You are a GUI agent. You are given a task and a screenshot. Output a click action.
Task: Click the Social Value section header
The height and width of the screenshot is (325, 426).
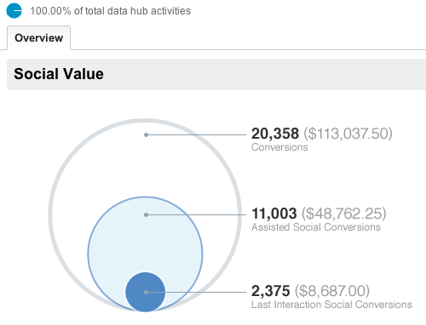pyautogui.click(x=59, y=74)
